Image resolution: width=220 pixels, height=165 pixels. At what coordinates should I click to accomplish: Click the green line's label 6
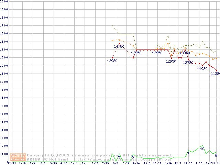coord(216,156)
